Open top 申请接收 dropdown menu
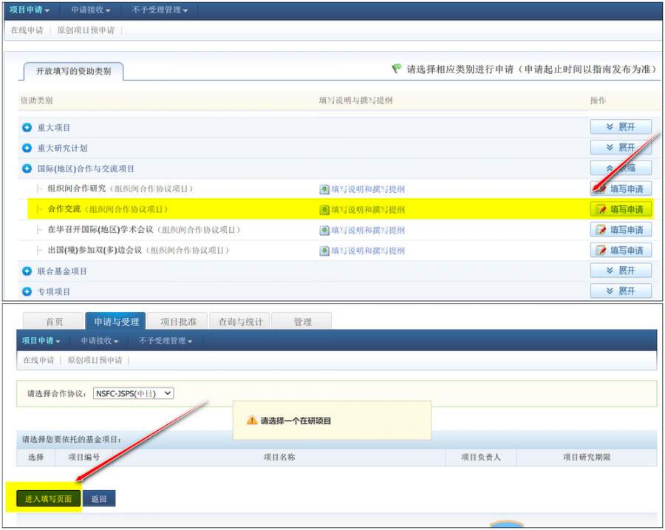665x530 pixels. (90, 10)
